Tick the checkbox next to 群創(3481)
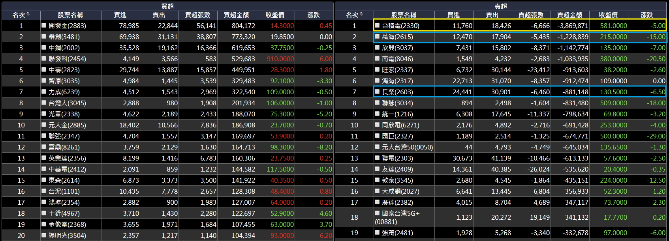 click(x=44, y=36)
